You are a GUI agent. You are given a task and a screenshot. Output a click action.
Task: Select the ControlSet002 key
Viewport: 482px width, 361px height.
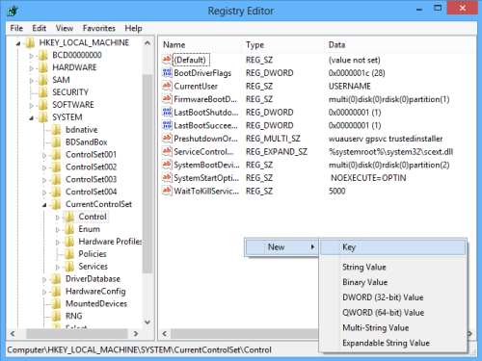[x=91, y=167]
